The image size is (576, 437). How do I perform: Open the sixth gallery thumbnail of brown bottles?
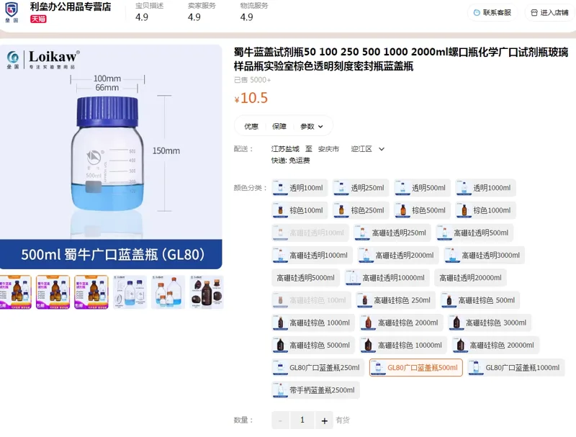207,292
